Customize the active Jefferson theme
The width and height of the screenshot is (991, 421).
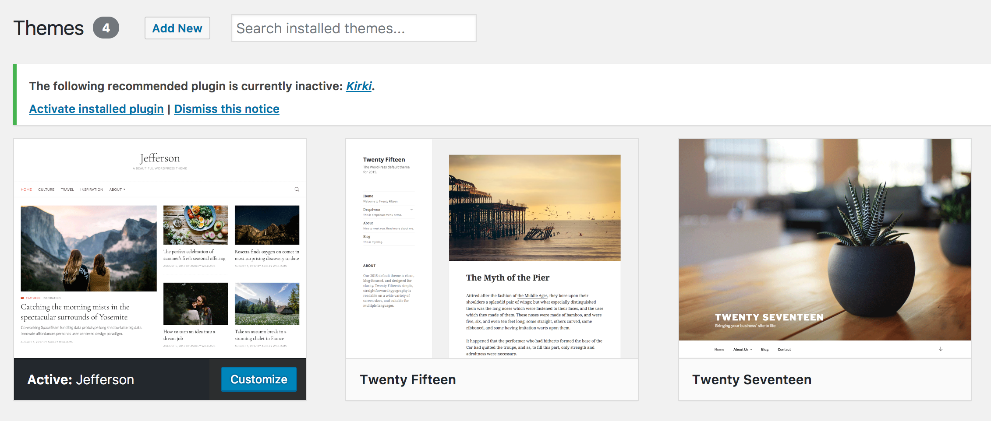tap(259, 379)
